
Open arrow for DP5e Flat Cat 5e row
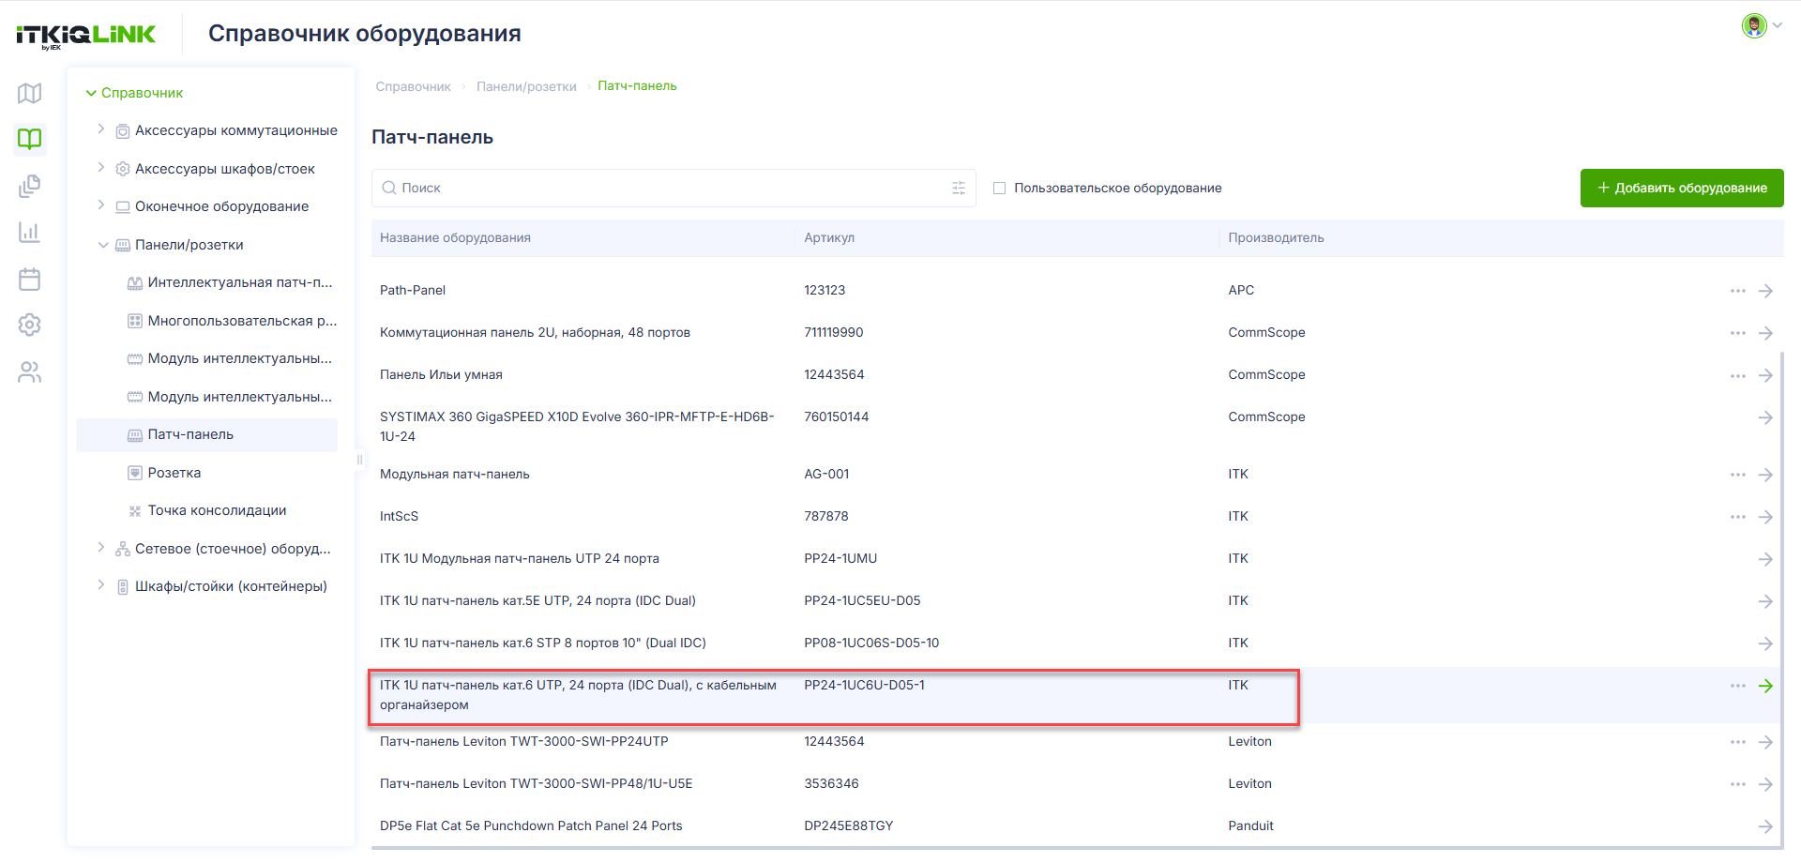tap(1765, 826)
